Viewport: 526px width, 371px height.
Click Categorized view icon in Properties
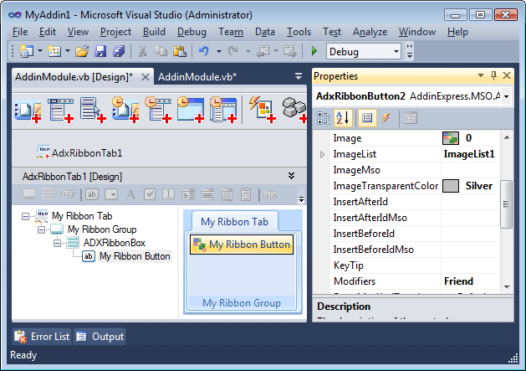tap(324, 118)
